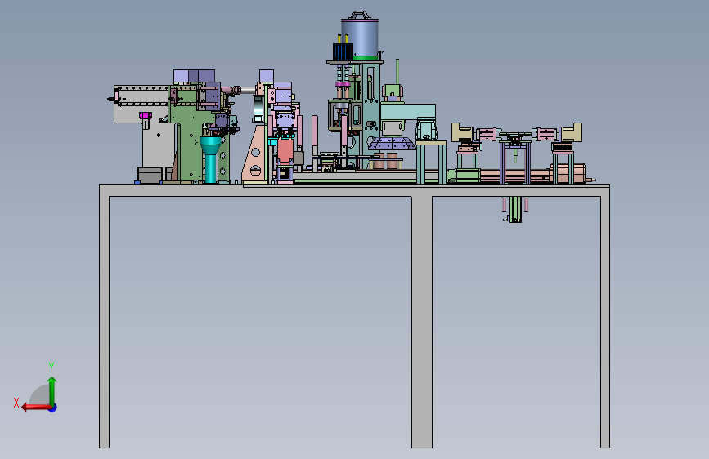709x459 pixels.
Task: Click the green Y axis arrow of triad
Action: coord(52,390)
